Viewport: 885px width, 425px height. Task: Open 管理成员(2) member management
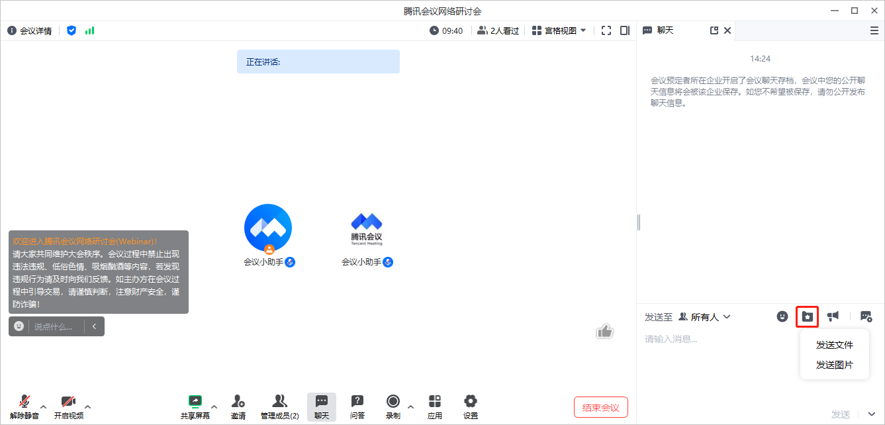coord(280,407)
